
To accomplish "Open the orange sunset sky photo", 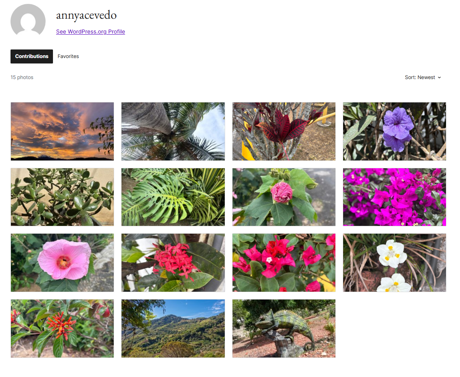I will (62, 131).
